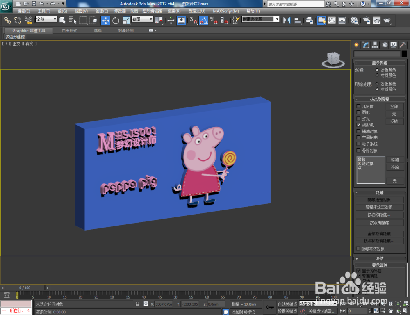Open the Hierarchy command panel tab
This screenshot has width=410, height=315.
375,45
